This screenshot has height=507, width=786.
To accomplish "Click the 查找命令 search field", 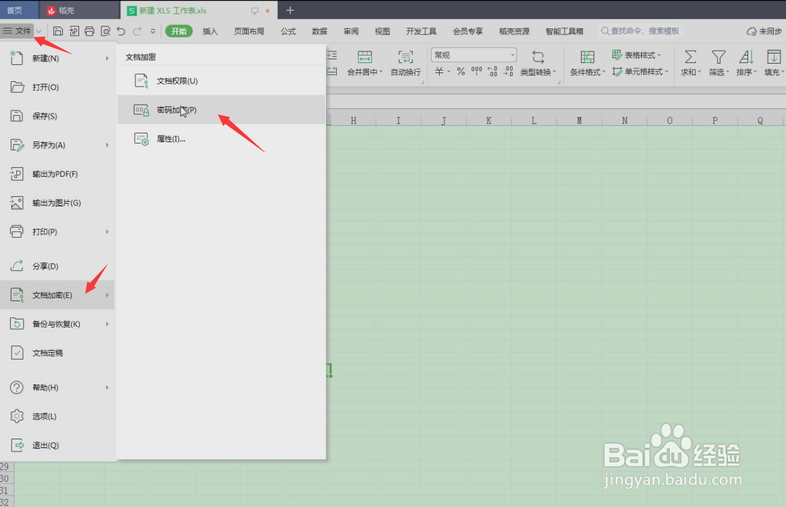I will (641, 31).
